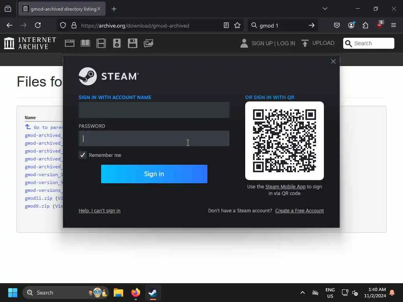Expand hidden system tray icons chevron

click(x=303, y=293)
